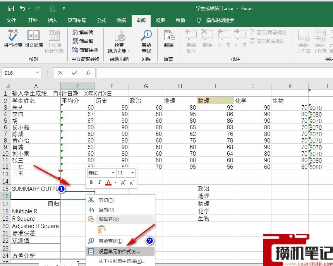The image size is (333, 266).
Task: Switch to the 公式 ribbon tab
Action: [x=101, y=21]
